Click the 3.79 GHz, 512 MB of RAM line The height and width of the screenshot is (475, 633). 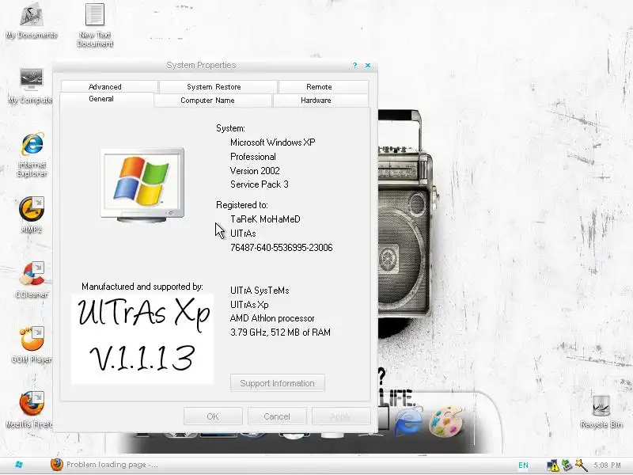pos(280,332)
